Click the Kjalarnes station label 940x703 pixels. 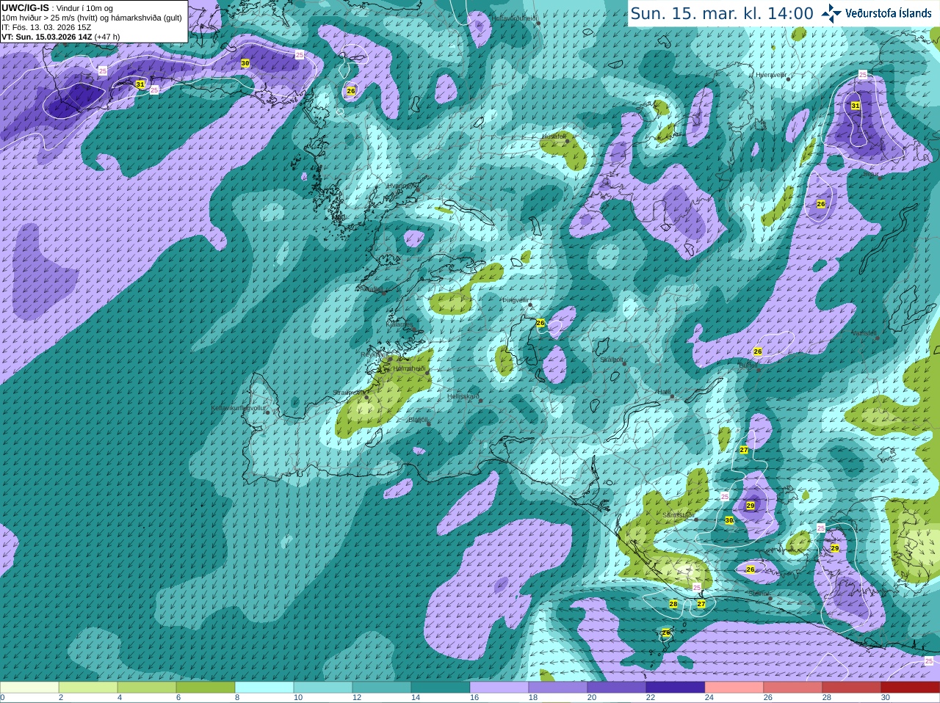click(x=399, y=324)
